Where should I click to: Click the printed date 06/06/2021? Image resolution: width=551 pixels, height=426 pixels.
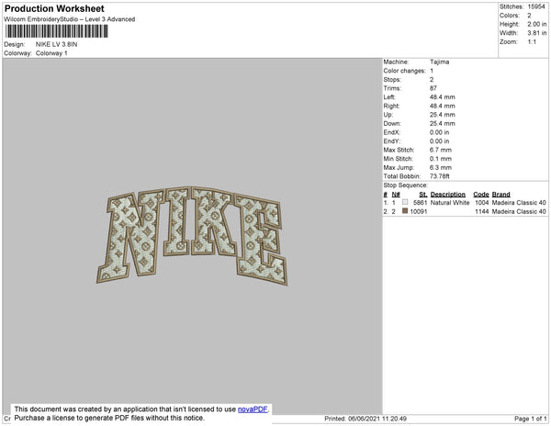[x=364, y=419]
